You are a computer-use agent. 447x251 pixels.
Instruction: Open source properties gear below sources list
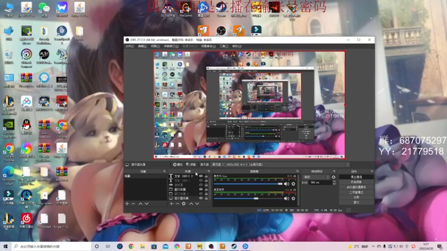pos(184,204)
